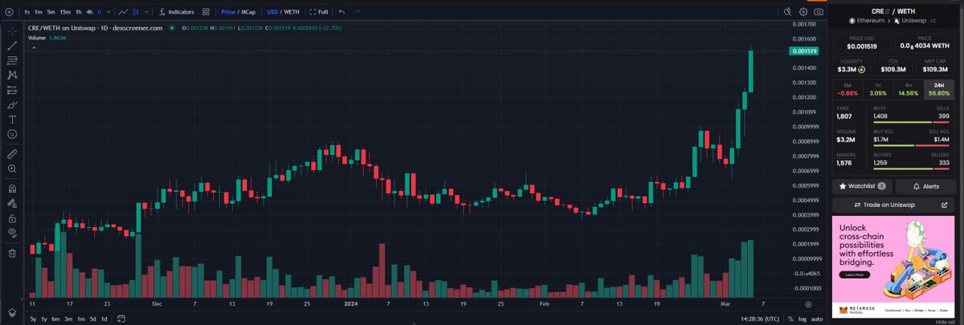Toggle log scale on price axis
This screenshot has width=964, height=325.
(x=802, y=319)
